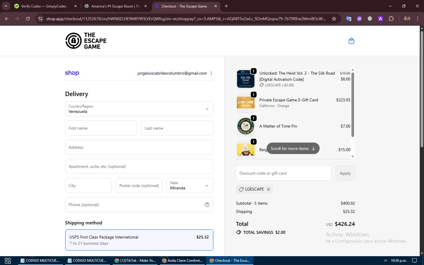424x265 pixels.
Task: Click the email address jorgeluiscabrilescolumbro@gmail.com
Action: point(172,73)
